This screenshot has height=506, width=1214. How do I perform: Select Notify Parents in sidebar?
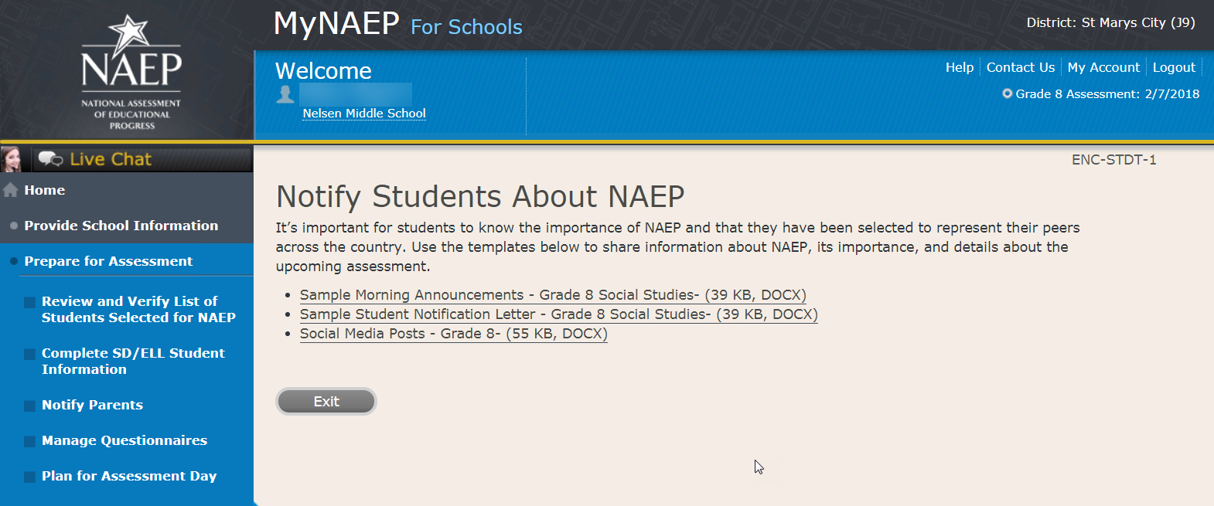point(92,405)
